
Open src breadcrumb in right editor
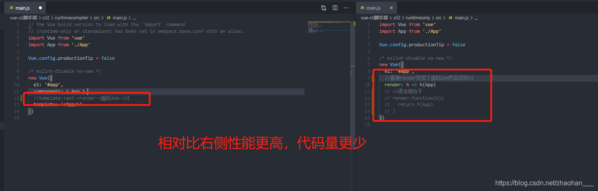coord(439,18)
